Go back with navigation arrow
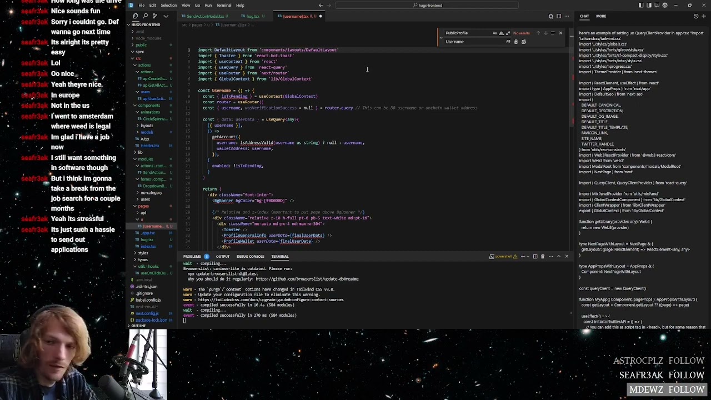Screen dimensions: 711x400 pos(321,5)
